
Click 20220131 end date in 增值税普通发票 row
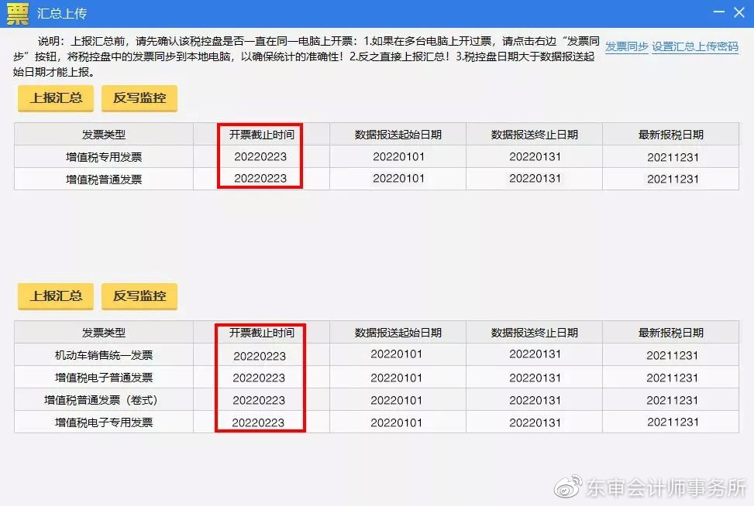tap(535, 179)
